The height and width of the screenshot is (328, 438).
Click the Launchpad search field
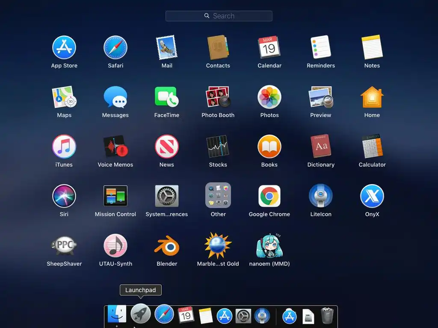[219, 16]
